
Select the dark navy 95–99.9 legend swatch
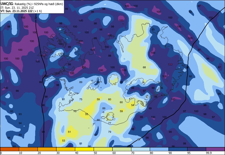coord(197,149)
